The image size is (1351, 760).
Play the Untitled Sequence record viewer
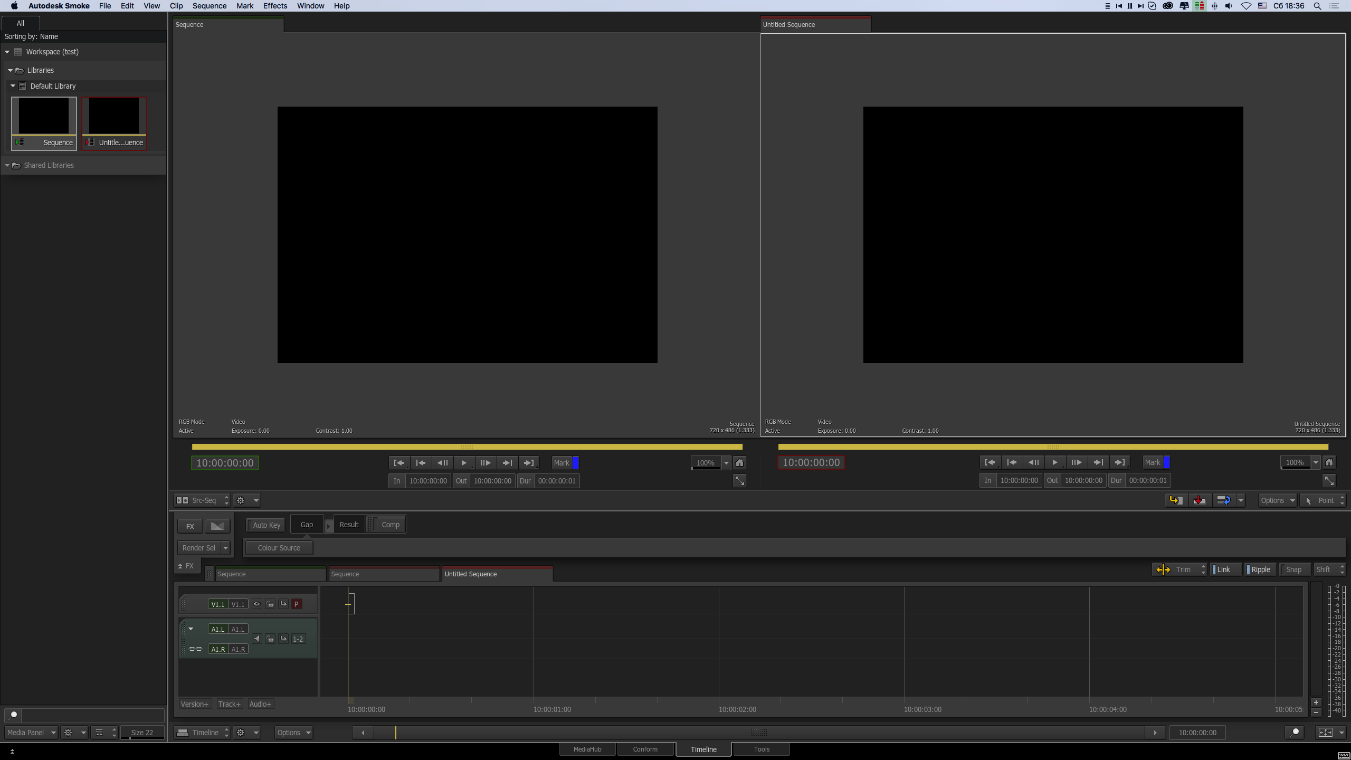(1055, 462)
